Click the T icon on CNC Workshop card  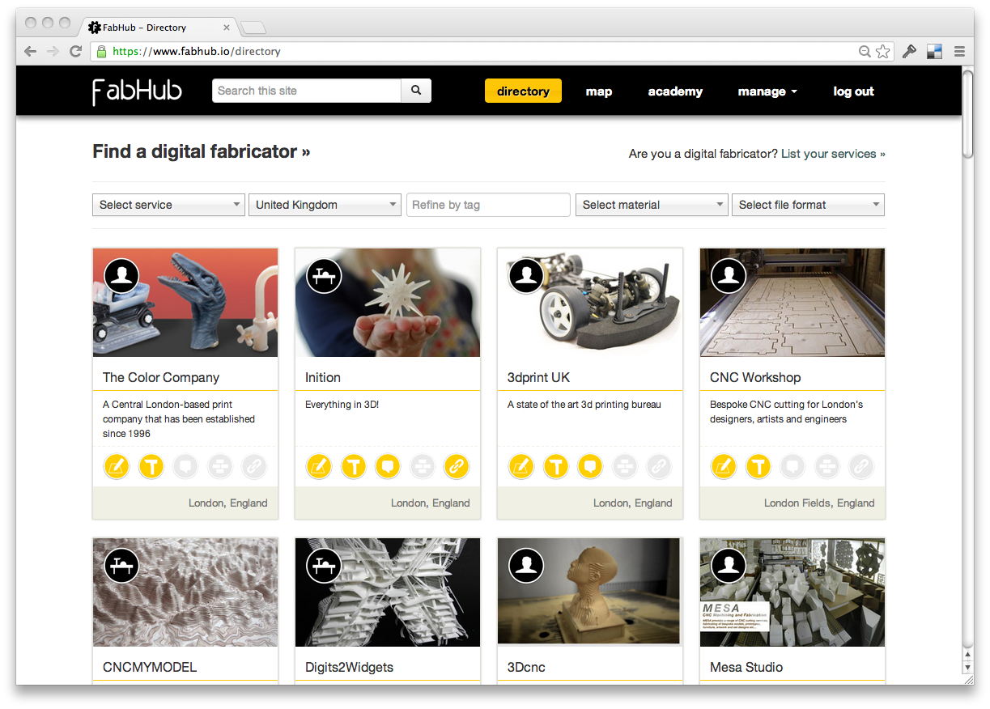tap(758, 466)
